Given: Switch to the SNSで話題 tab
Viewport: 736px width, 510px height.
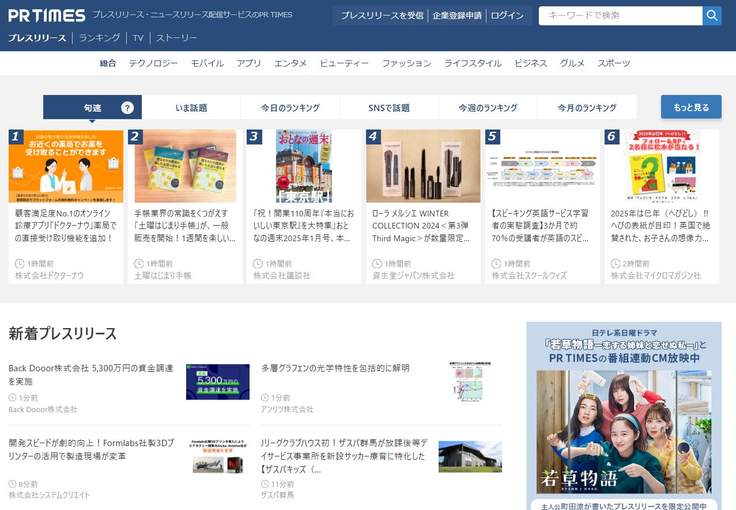Looking at the screenshot, I should point(388,107).
